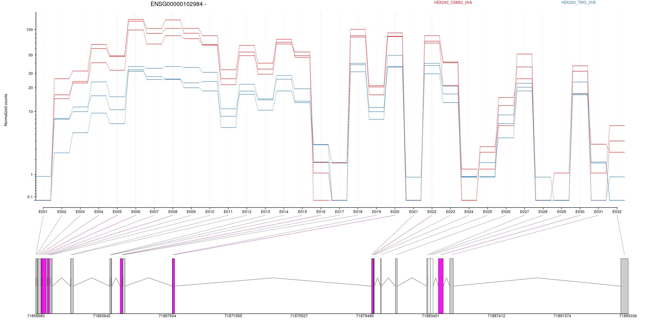Viewport: 658px width, 329px height.
Task: Click exon label E029
Action: pos(561,212)
